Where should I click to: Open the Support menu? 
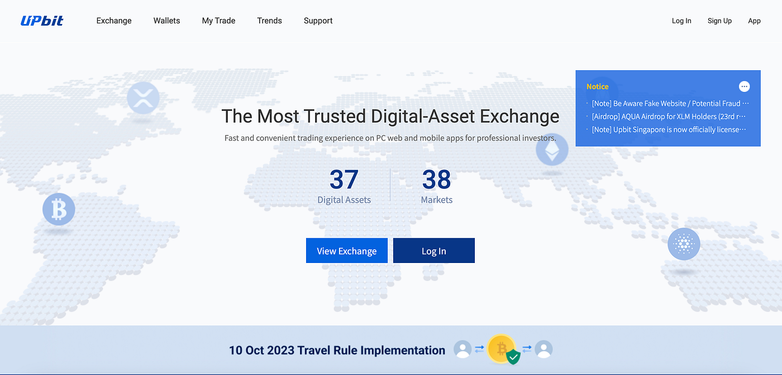pos(318,21)
